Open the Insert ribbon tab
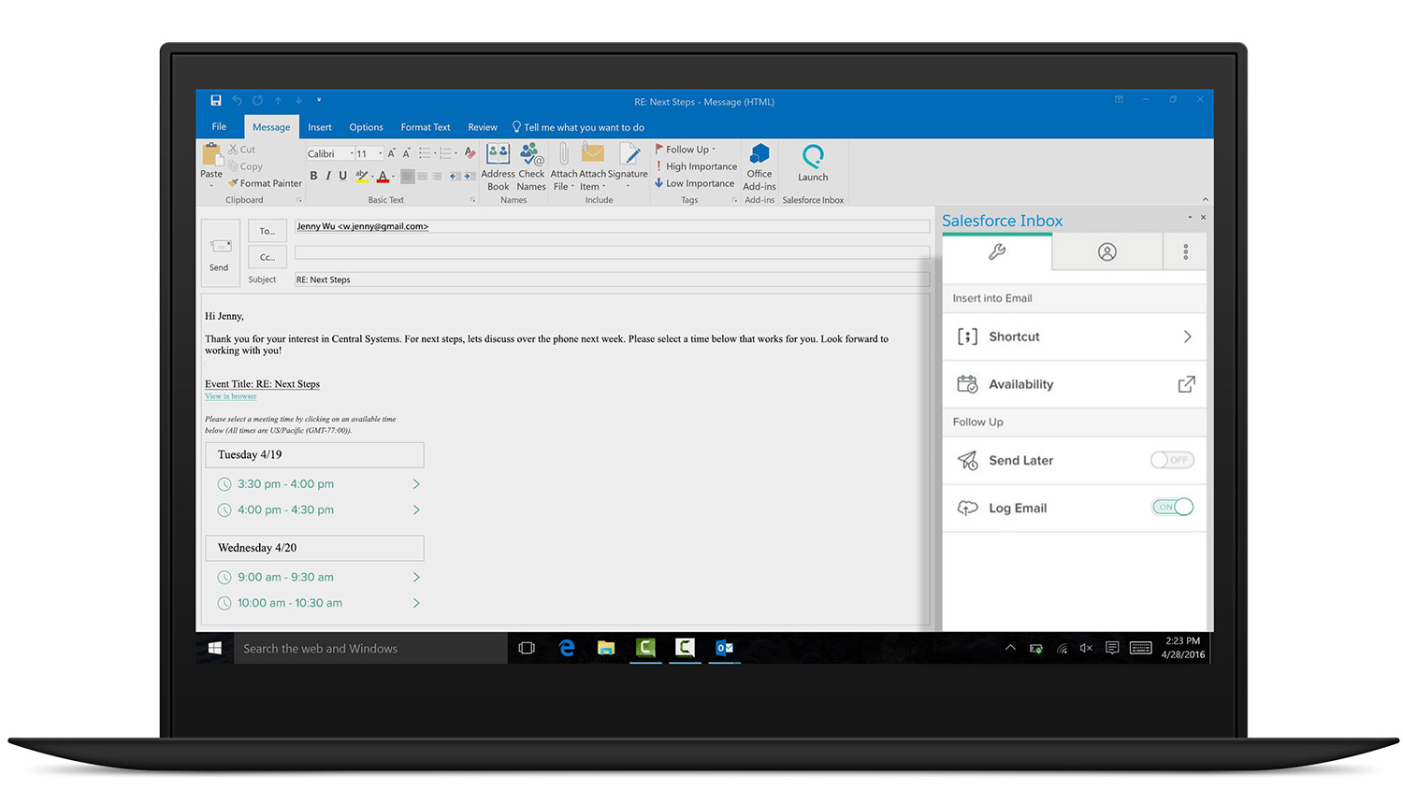Image resolution: width=1403 pixels, height=789 pixels. 320,127
